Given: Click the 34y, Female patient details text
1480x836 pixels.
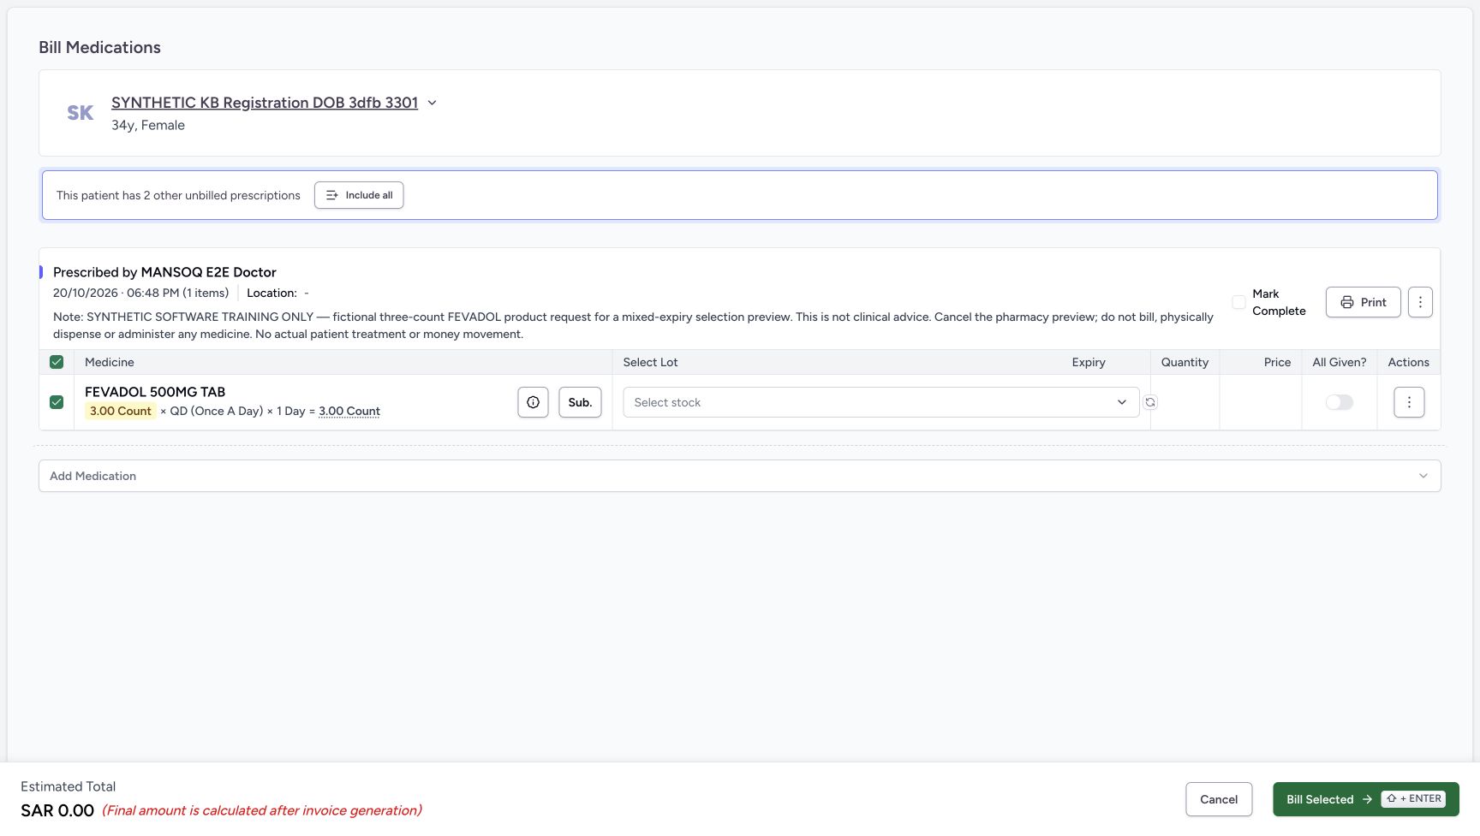Looking at the screenshot, I should [148, 125].
